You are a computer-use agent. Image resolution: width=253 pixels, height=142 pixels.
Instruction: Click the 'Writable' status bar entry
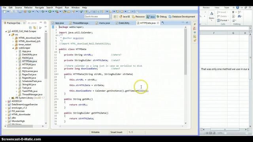(x=95, y=132)
